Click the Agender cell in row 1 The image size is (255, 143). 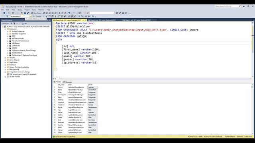93,87
